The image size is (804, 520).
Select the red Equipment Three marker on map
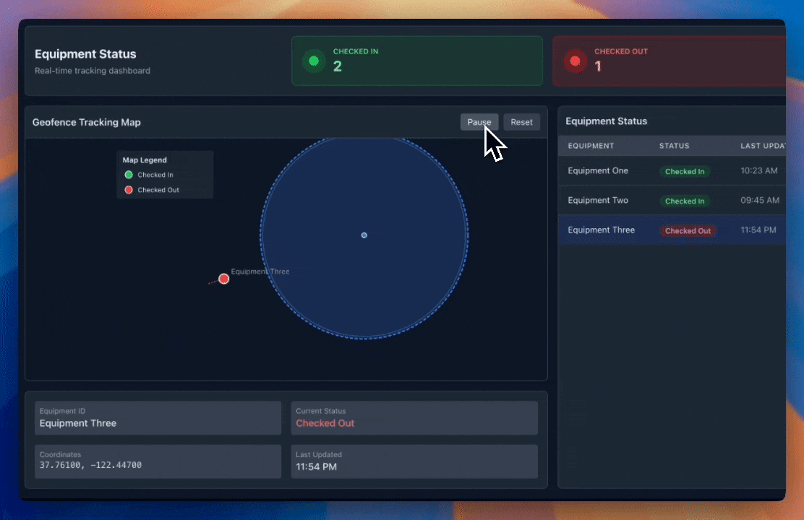pos(224,279)
